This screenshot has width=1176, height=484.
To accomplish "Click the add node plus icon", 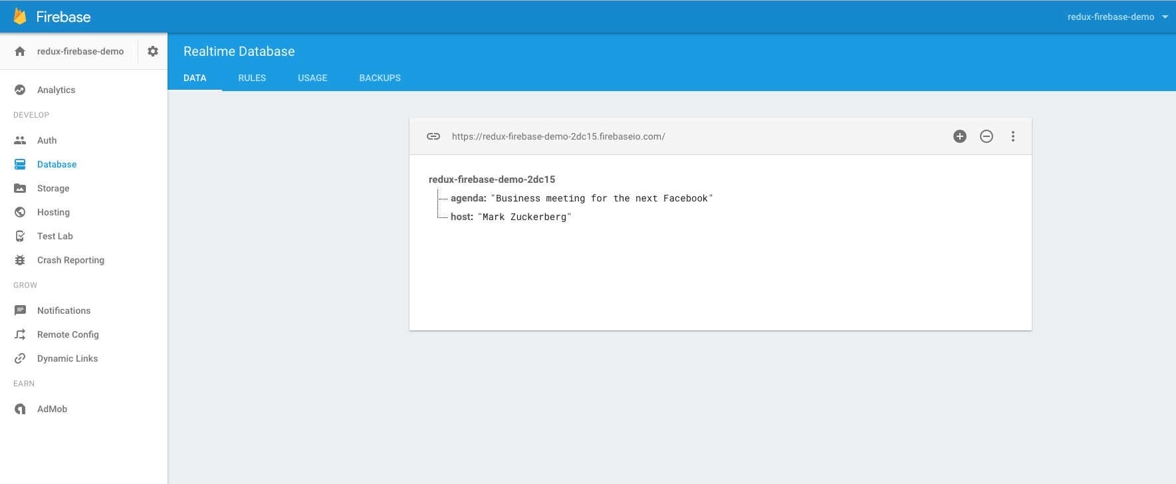I will [x=959, y=136].
